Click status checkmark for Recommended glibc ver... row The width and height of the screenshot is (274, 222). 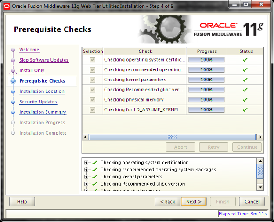(x=245, y=90)
